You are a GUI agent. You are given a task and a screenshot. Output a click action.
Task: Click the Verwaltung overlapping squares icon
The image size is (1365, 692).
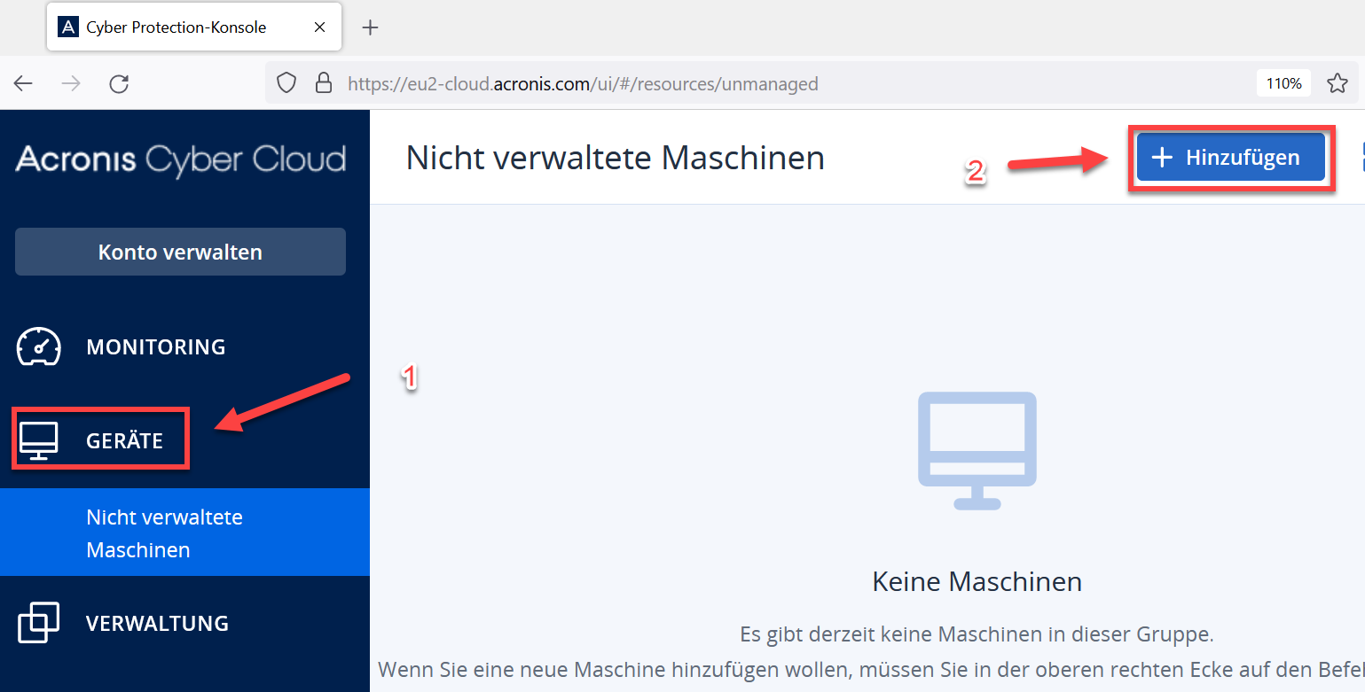(39, 623)
